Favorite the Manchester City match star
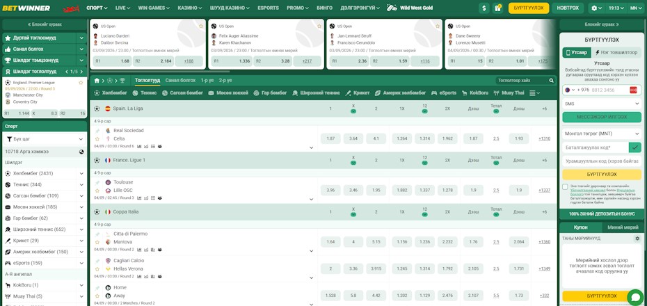This screenshot has height=306, width=647. tap(81, 83)
